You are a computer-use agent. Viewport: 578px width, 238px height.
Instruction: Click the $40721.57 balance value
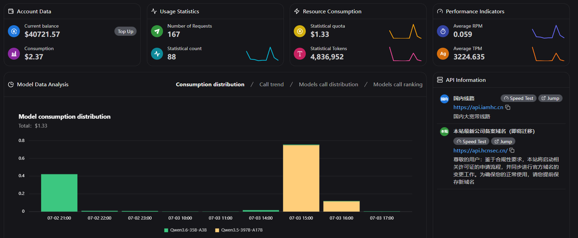point(42,35)
